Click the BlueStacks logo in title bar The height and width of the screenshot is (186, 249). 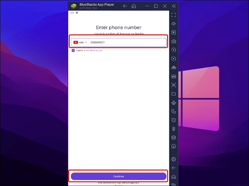point(73,6)
